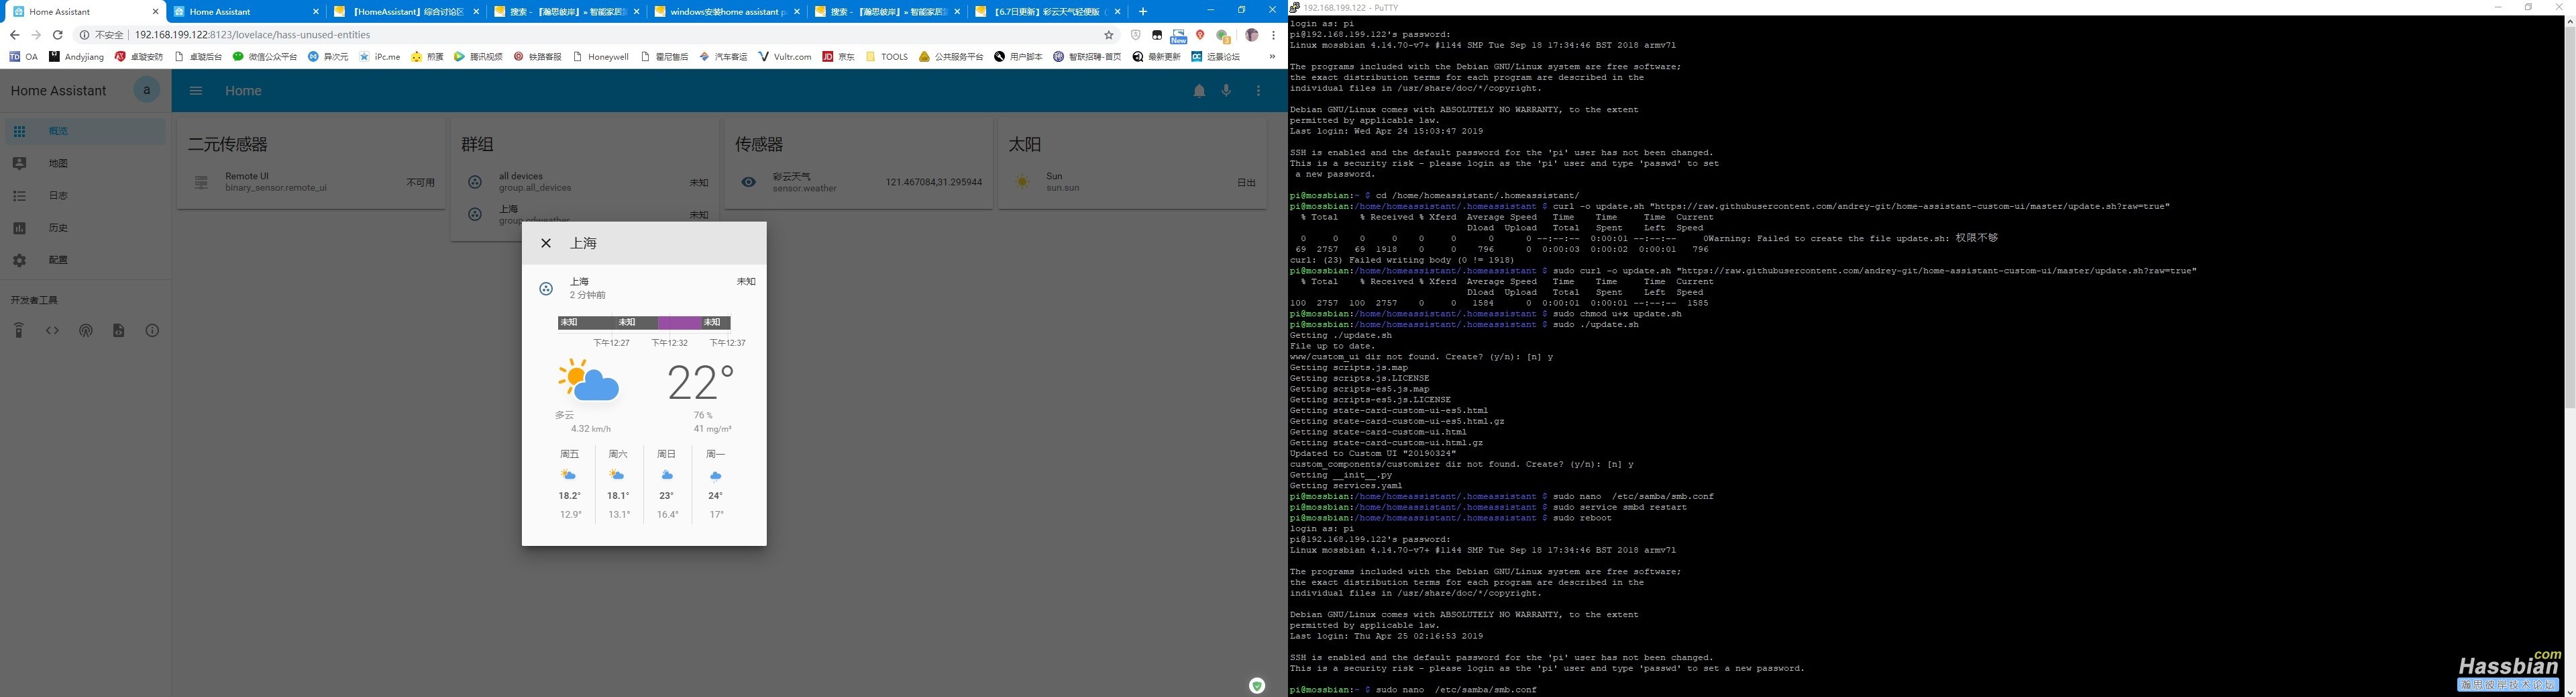Open the Events developer tool (broadcast icon)

pos(86,330)
